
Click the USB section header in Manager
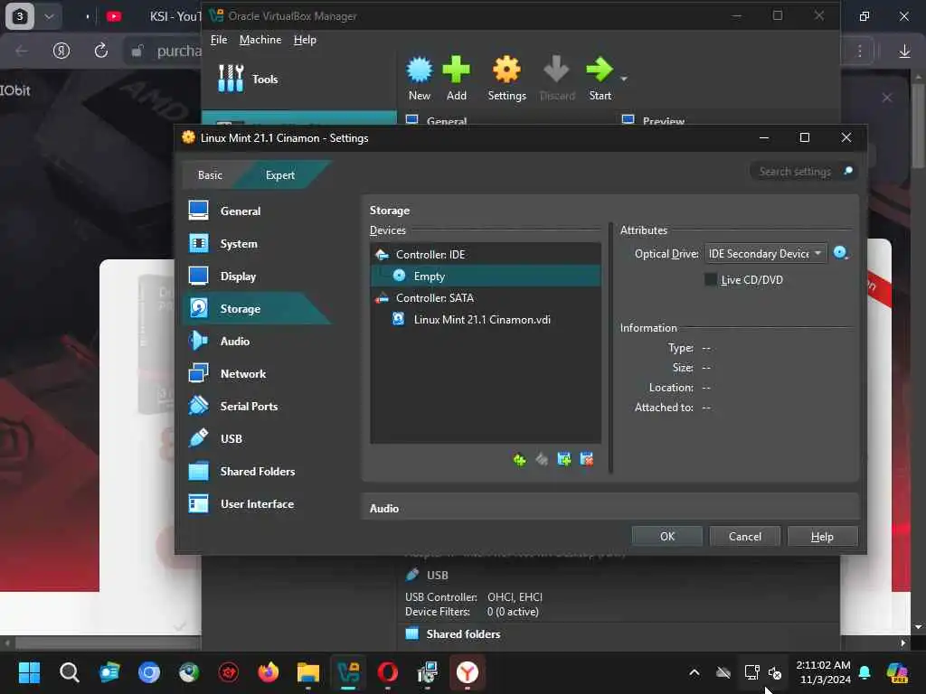pyautogui.click(x=437, y=575)
